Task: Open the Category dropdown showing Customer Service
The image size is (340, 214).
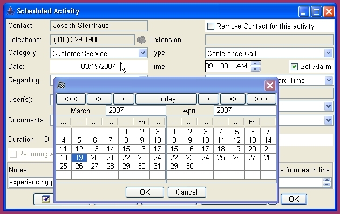Action: click(x=142, y=53)
